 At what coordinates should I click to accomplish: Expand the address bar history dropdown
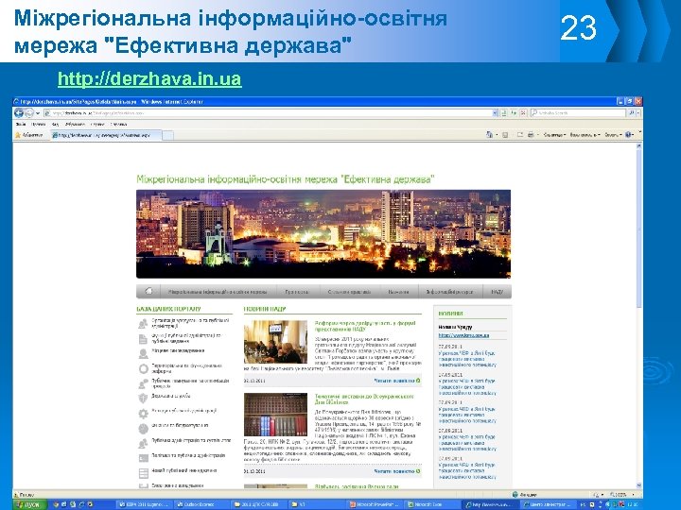click(495, 112)
